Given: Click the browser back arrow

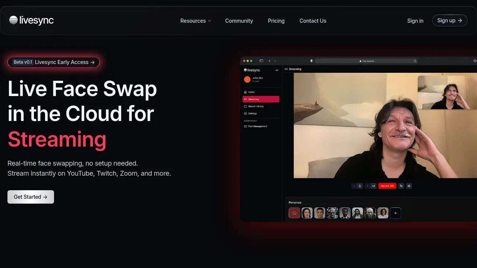Looking at the screenshot, I should point(269,61).
